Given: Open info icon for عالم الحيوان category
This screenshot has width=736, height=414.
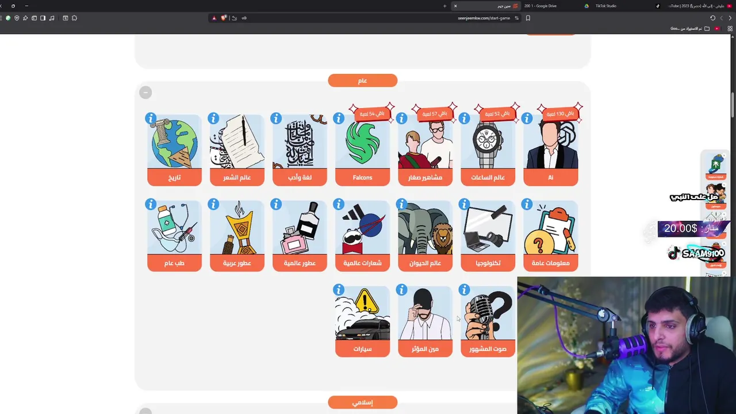Looking at the screenshot, I should [401, 204].
